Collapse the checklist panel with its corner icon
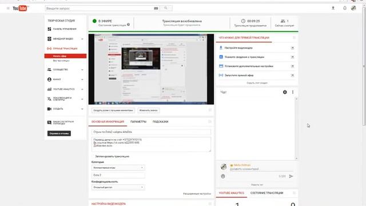Image resolution: width=366 pixels, height=206 pixels. [294, 38]
